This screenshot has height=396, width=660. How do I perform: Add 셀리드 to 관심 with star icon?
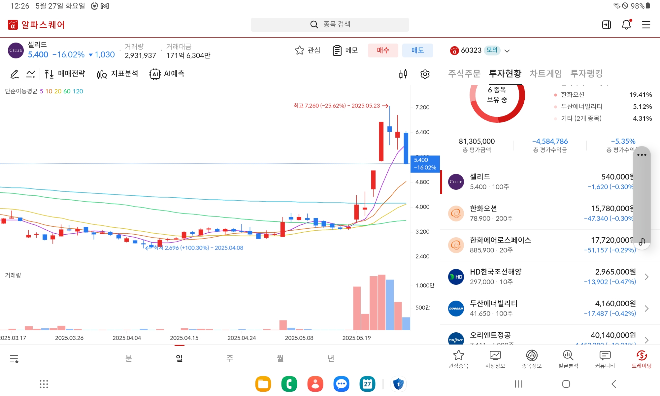pyautogui.click(x=307, y=50)
